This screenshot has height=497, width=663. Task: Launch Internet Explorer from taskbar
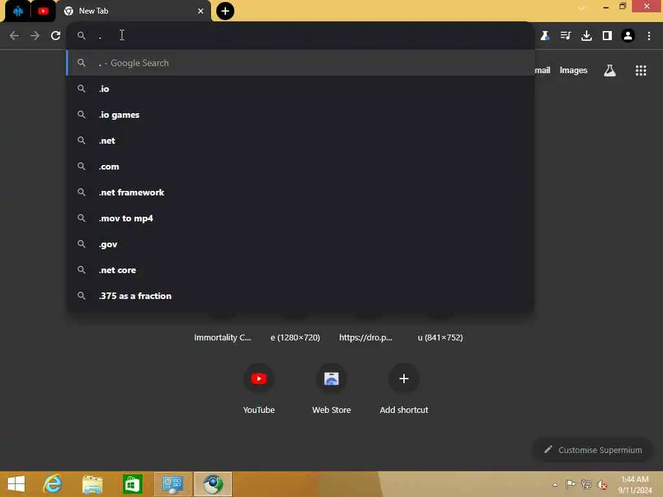coord(53,484)
